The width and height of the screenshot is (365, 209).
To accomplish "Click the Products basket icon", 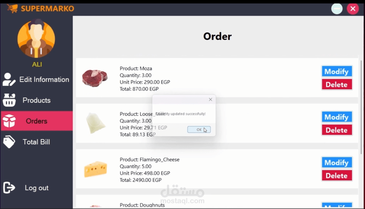I will coord(9,100).
